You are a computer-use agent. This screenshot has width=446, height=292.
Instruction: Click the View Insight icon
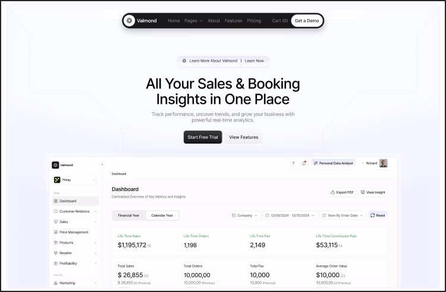coord(363,192)
